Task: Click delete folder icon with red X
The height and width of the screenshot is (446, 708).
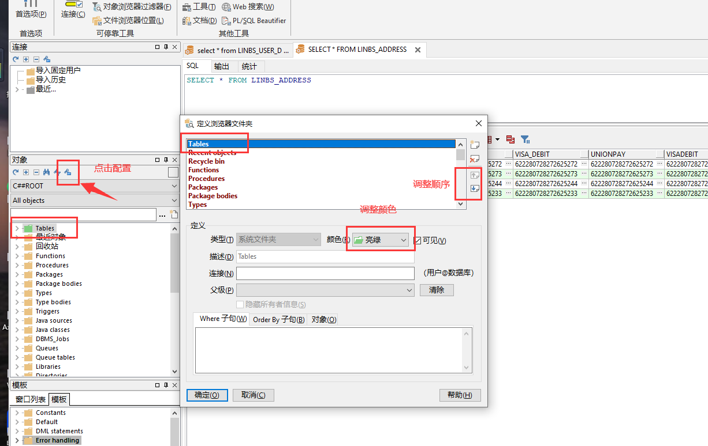Action: [475, 158]
